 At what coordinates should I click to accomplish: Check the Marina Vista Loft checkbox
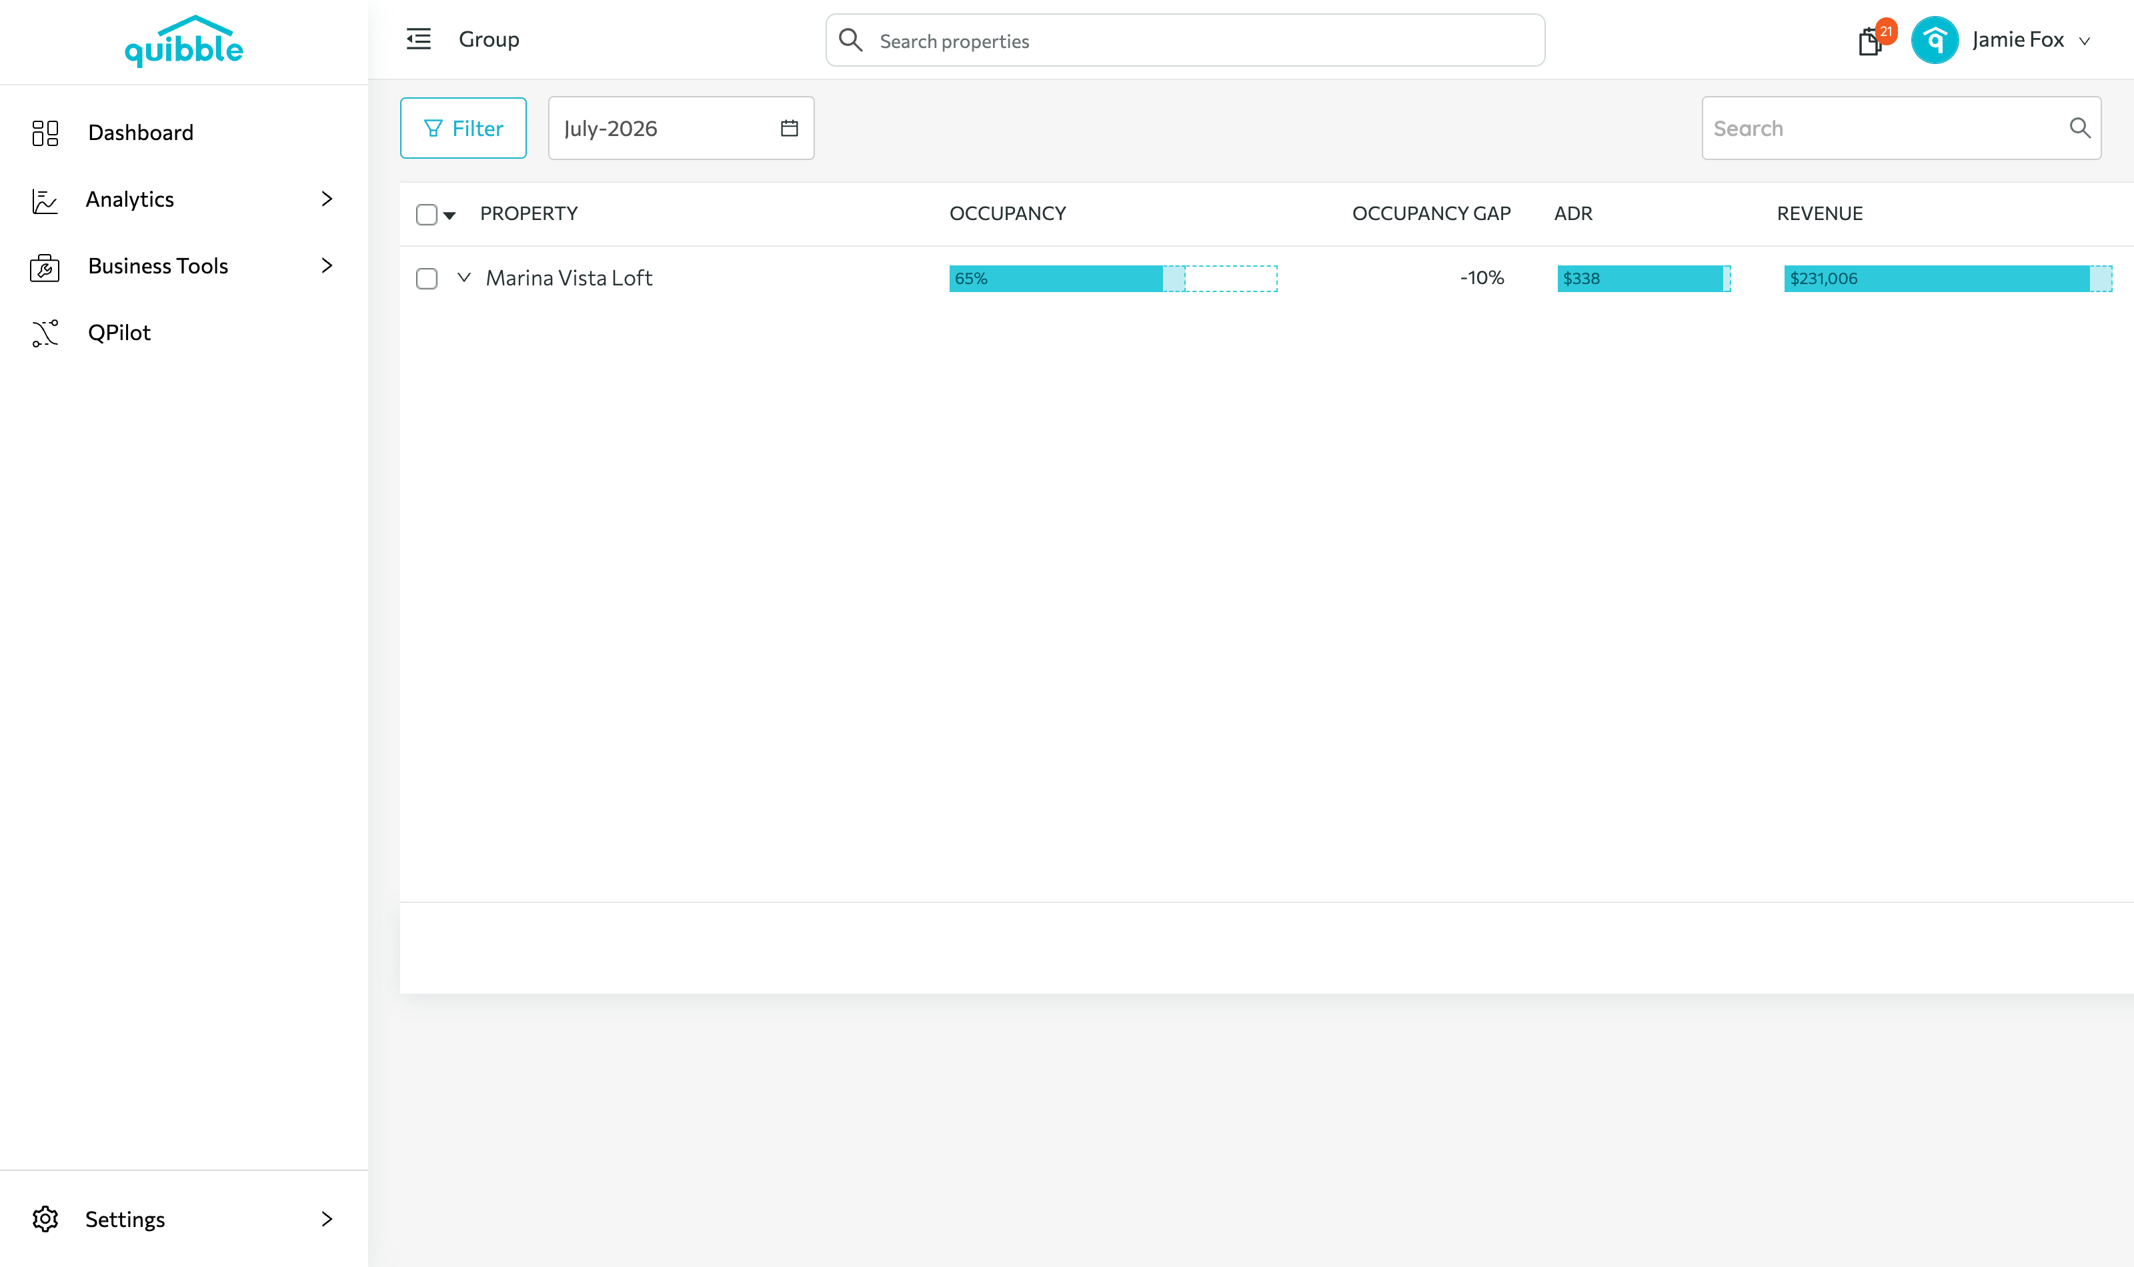pos(427,278)
